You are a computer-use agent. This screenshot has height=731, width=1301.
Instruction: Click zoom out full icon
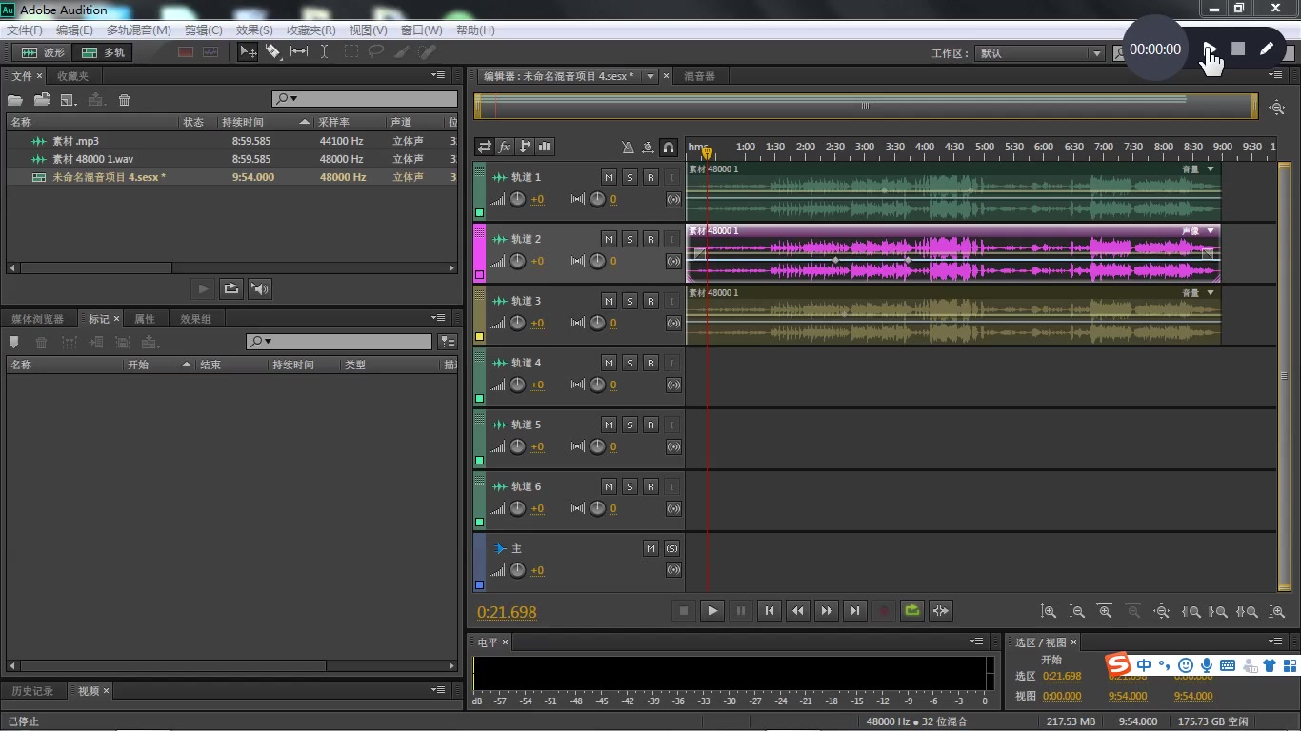click(x=1161, y=612)
